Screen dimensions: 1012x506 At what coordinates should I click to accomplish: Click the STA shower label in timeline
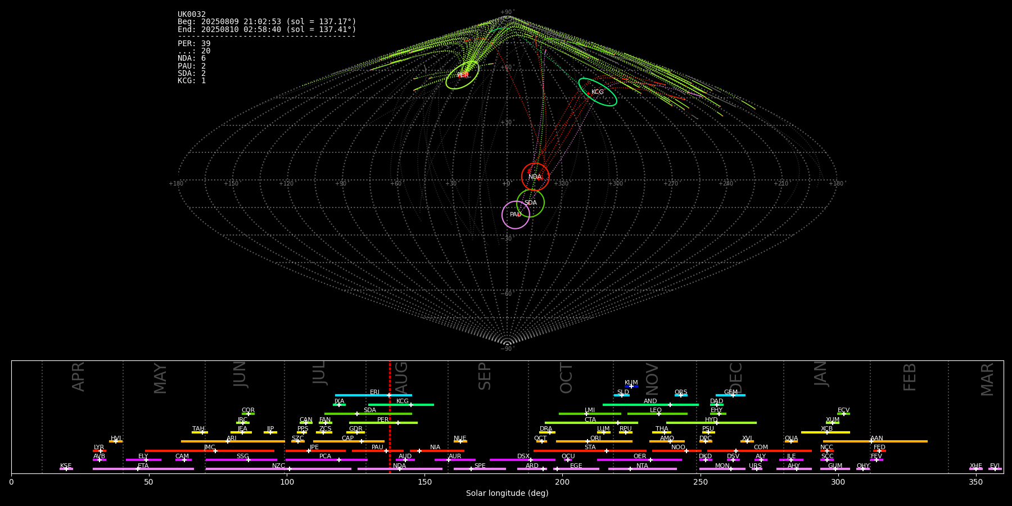click(590, 448)
